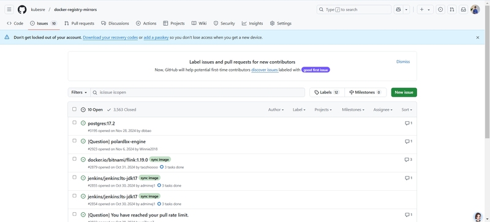Open the docker.io/bitnami/flink:1.19.0 issue
This screenshot has height=222, width=490.
pyautogui.click(x=118, y=160)
